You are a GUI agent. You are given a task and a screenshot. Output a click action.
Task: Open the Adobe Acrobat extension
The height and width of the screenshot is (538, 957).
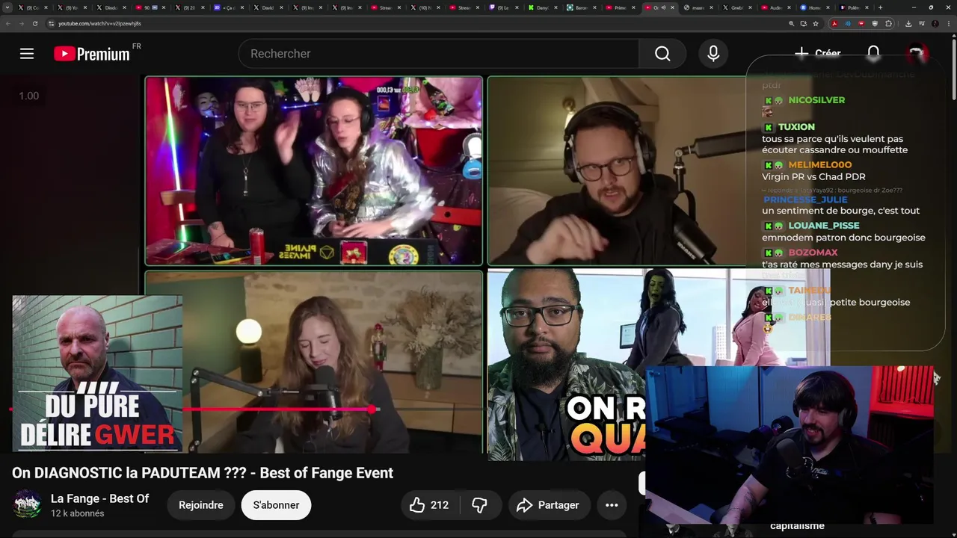pos(834,24)
